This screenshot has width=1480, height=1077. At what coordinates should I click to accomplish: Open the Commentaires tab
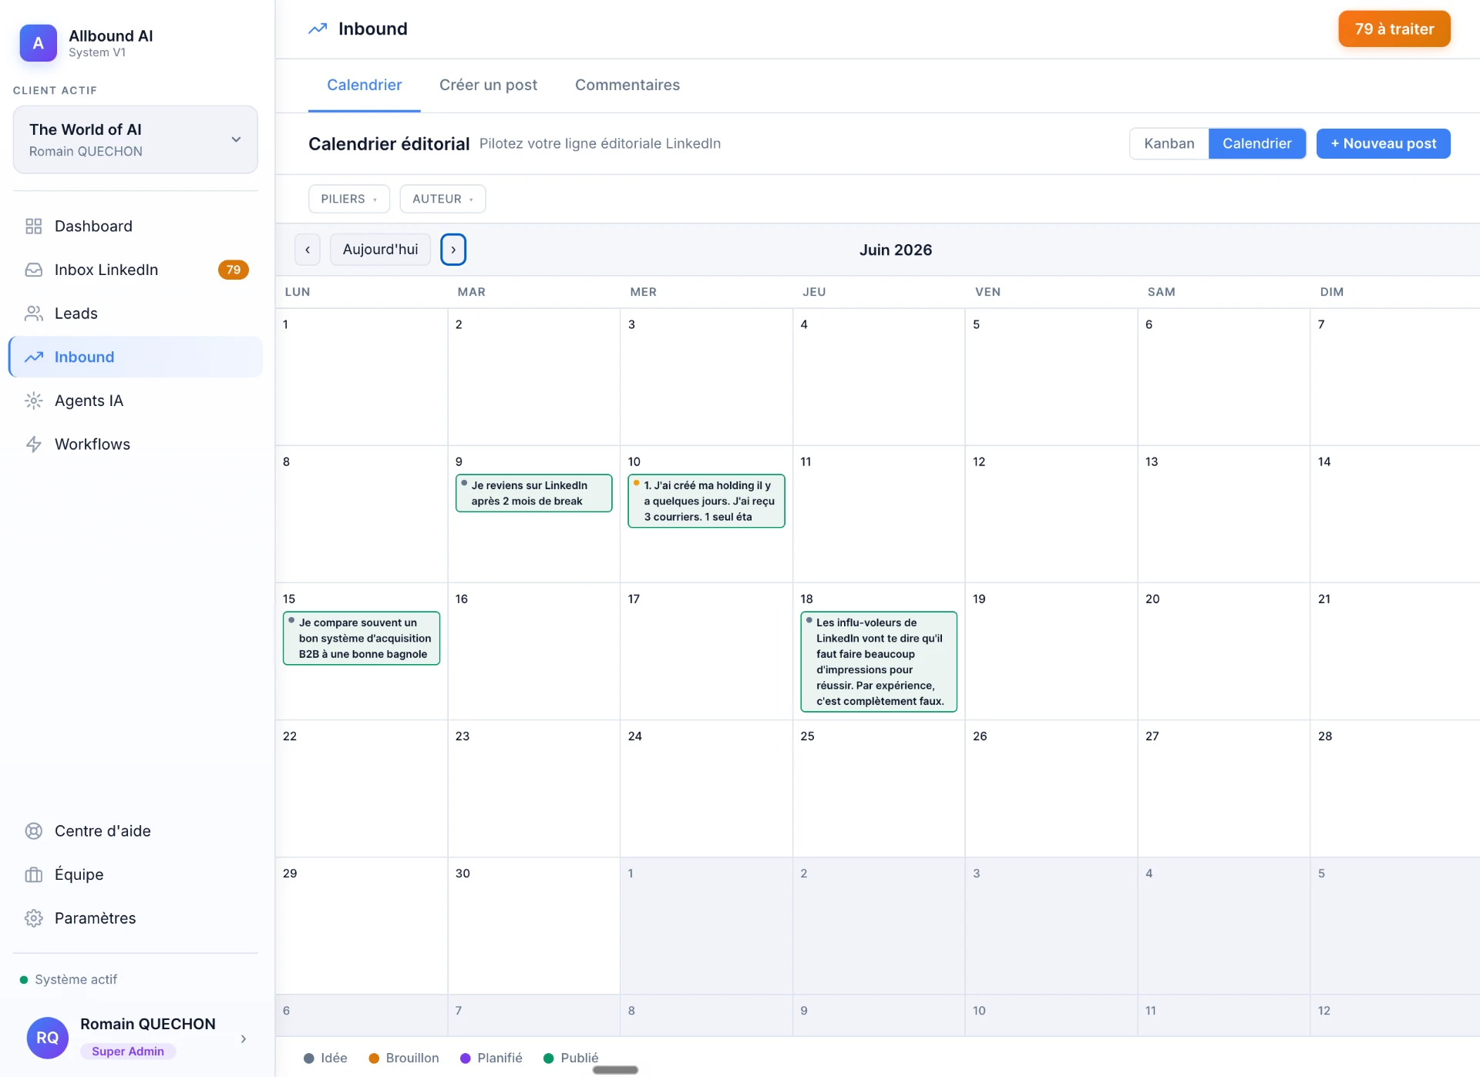click(x=627, y=85)
